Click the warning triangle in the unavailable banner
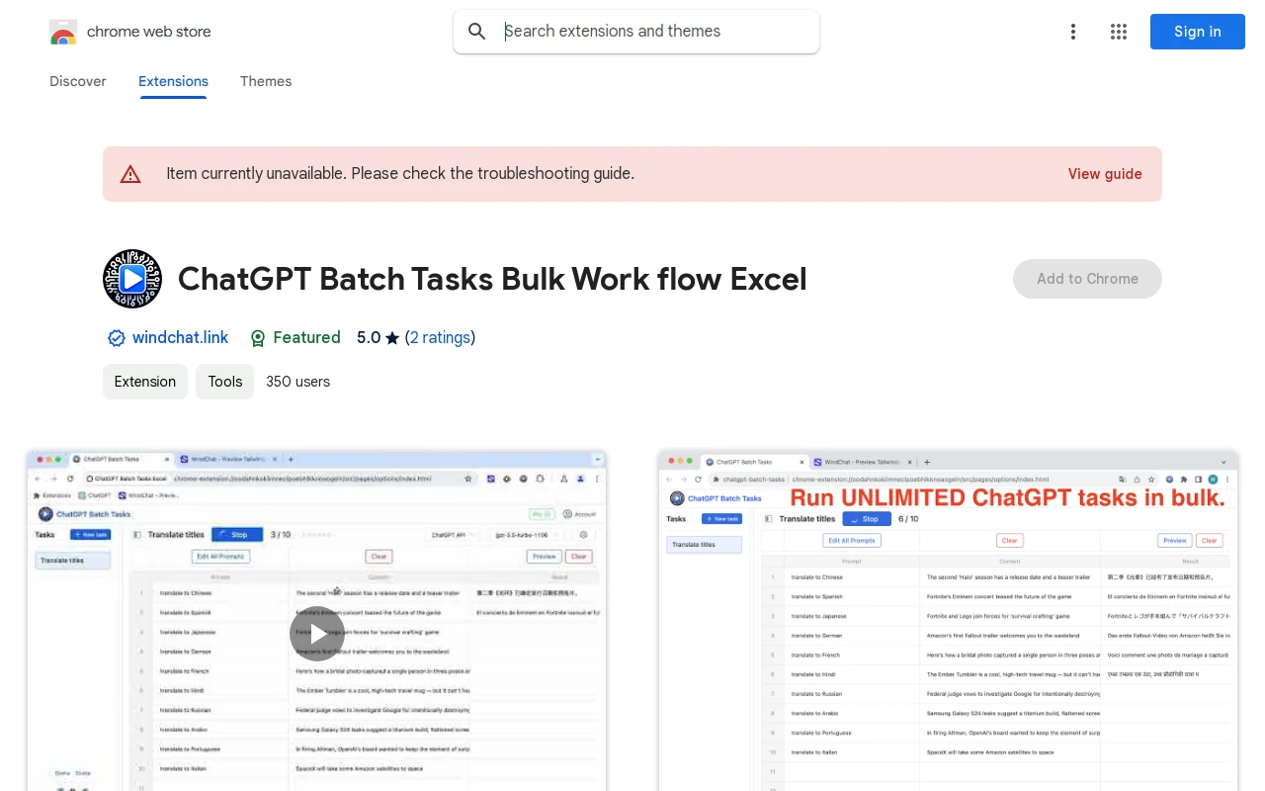Screen dimensions: 1265x791 coord(129,173)
